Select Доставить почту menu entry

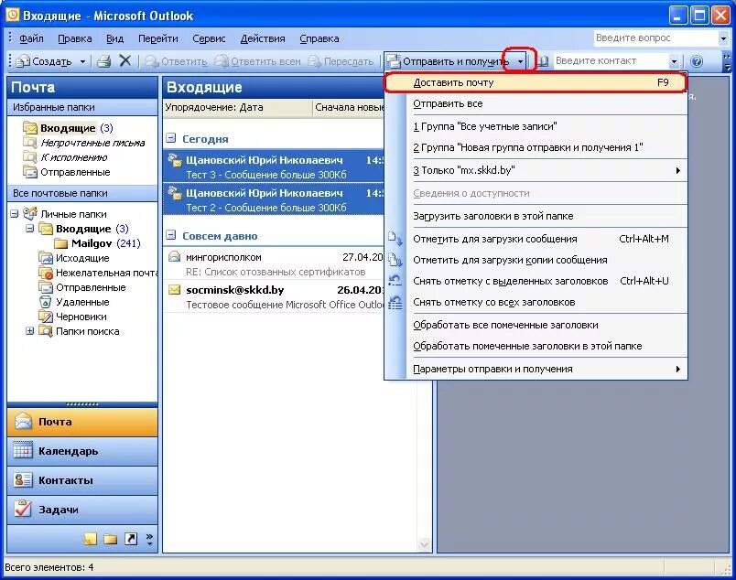click(x=536, y=82)
